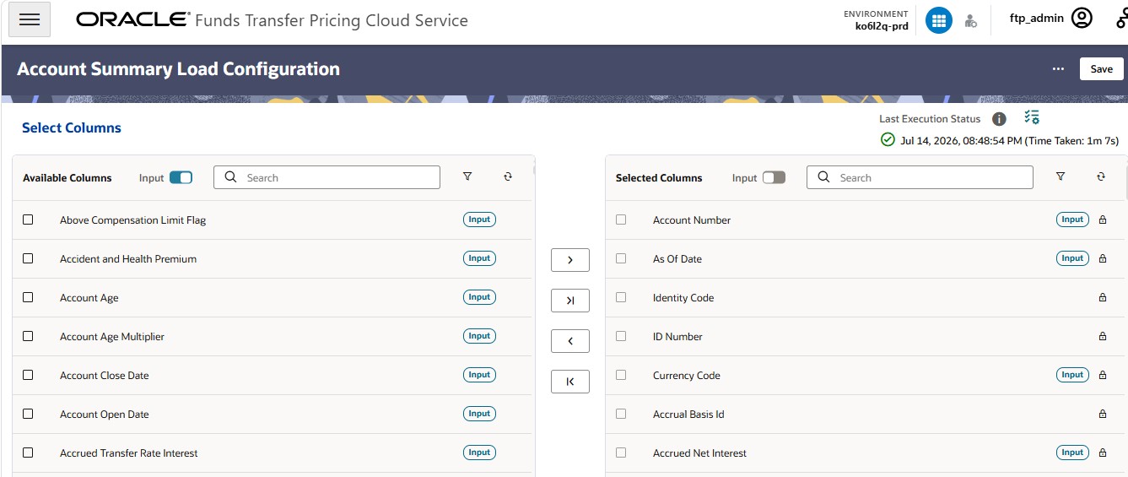Turn off Input toggle for Available Columns

[181, 177]
